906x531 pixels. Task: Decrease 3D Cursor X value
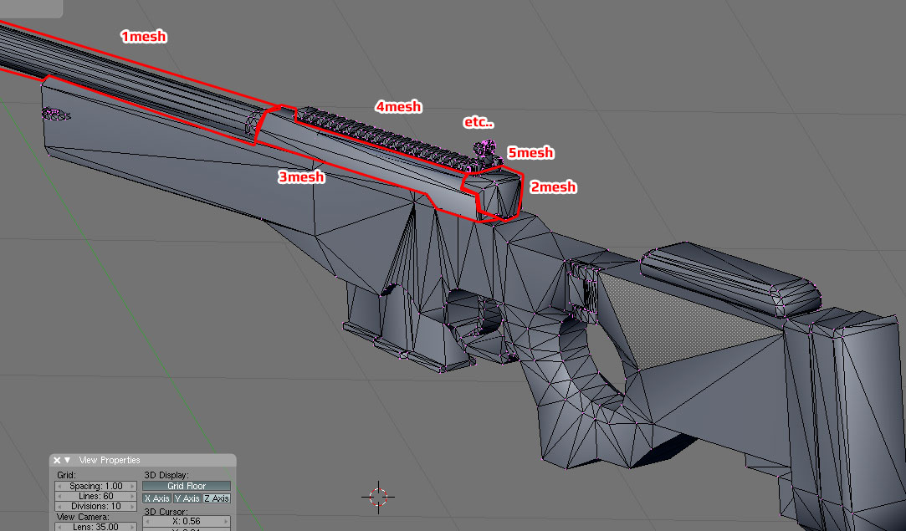pos(147,522)
